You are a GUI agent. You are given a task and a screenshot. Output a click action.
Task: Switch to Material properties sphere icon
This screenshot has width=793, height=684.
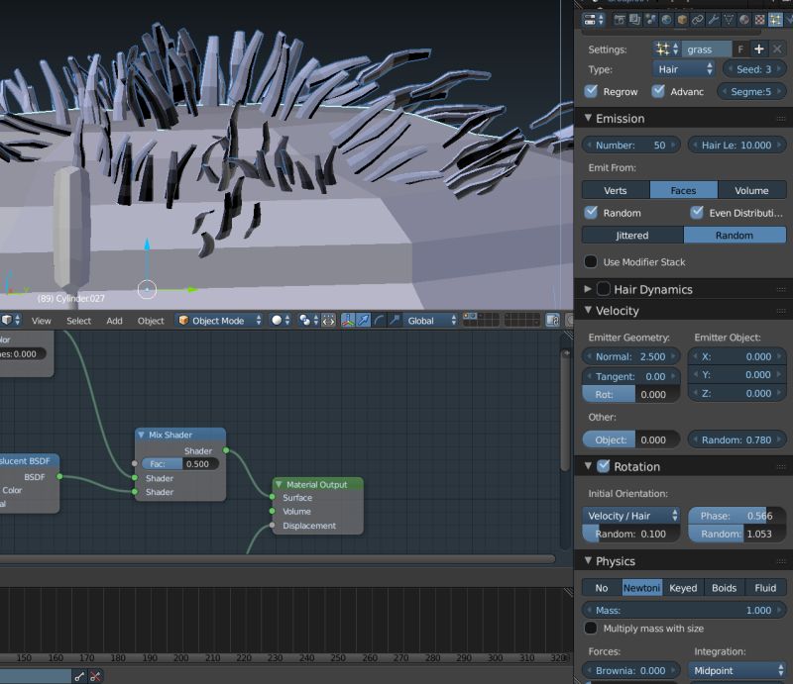742,20
